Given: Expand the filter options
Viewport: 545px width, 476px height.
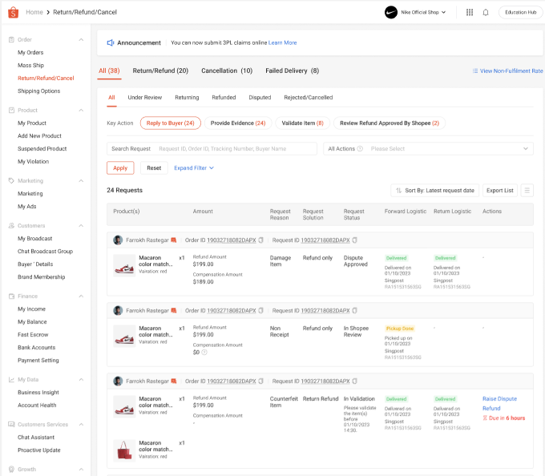Looking at the screenshot, I should click(194, 168).
